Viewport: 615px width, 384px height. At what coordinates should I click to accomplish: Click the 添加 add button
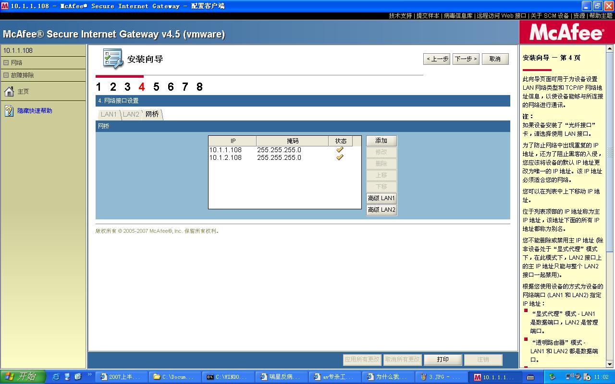[x=381, y=141]
